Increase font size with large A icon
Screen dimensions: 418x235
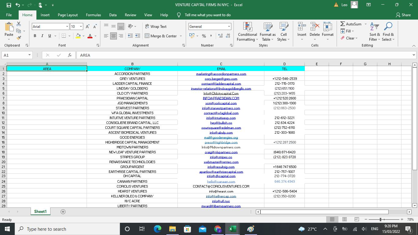pos(87,27)
